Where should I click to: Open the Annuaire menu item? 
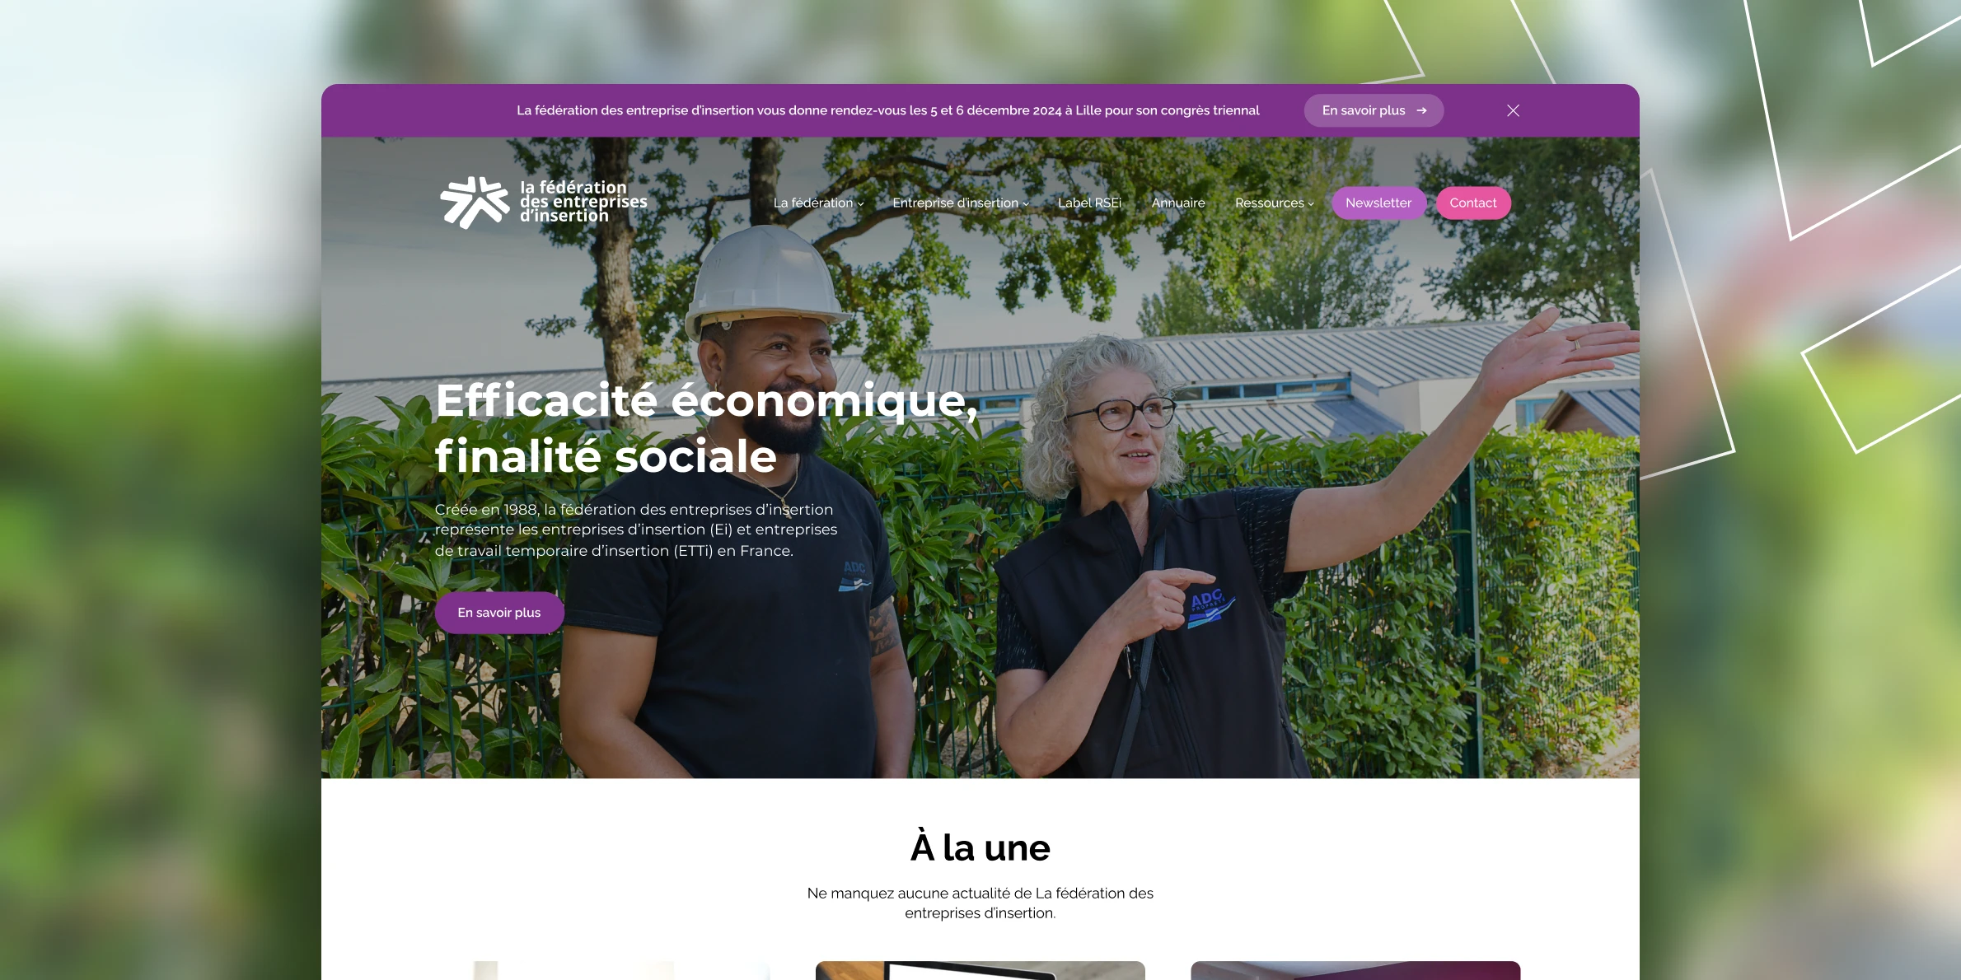coord(1178,203)
